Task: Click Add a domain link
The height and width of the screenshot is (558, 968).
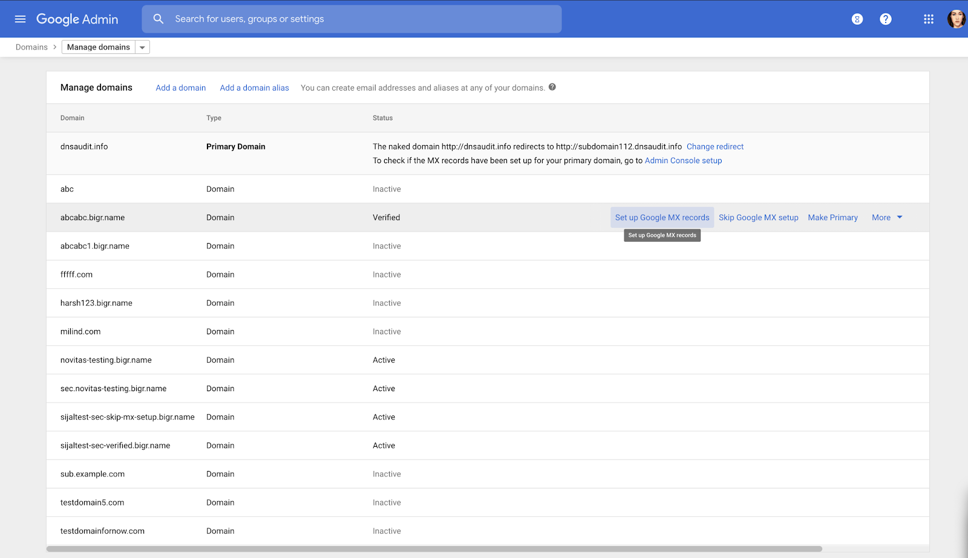Action: tap(180, 88)
